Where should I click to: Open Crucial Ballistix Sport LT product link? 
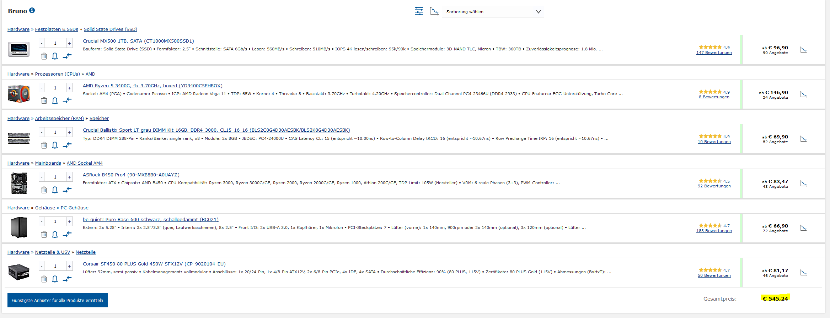(216, 130)
